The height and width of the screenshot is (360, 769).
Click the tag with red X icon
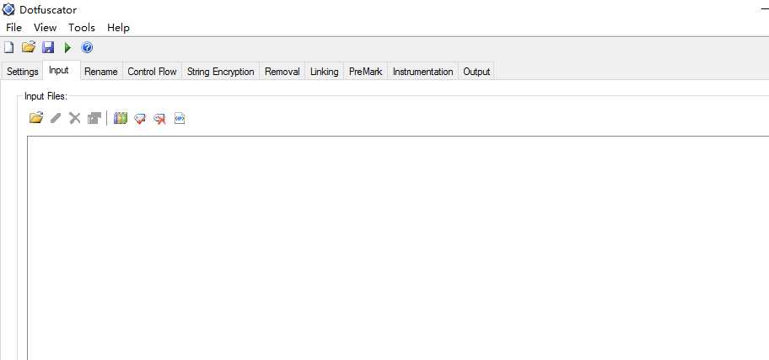click(x=159, y=119)
